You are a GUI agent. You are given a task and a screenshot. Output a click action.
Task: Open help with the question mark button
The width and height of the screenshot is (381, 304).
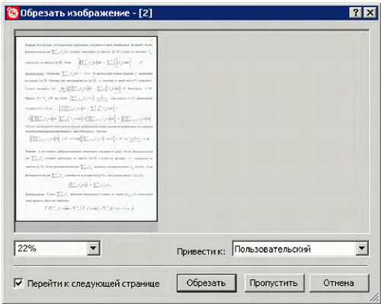355,12
